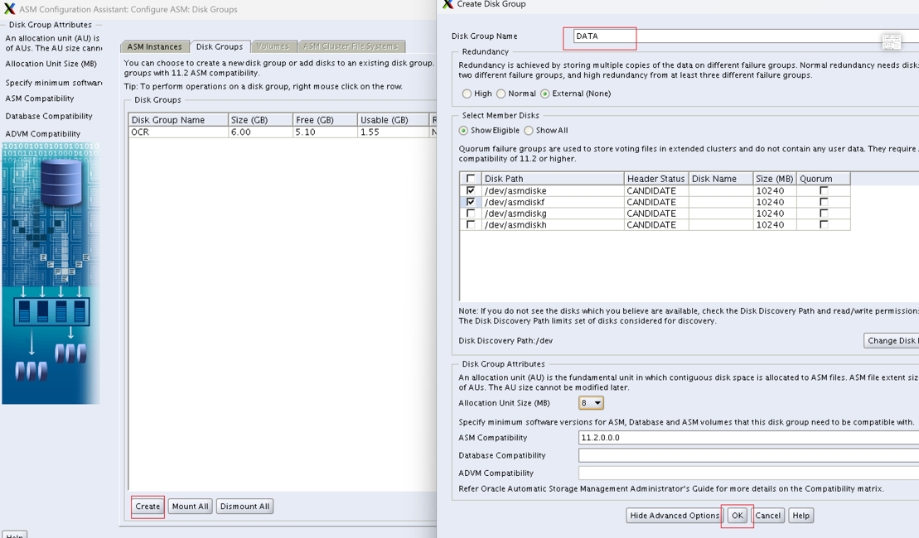Choose Show Eligible disks option
Image resolution: width=919 pixels, height=538 pixels.
463,131
